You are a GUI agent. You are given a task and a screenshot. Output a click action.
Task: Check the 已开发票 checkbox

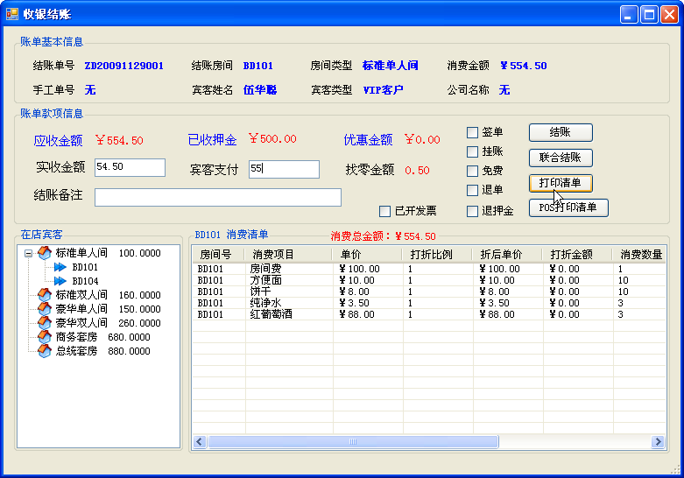click(384, 211)
